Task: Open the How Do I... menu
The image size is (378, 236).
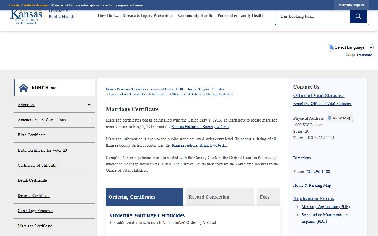Action: coord(108,16)
